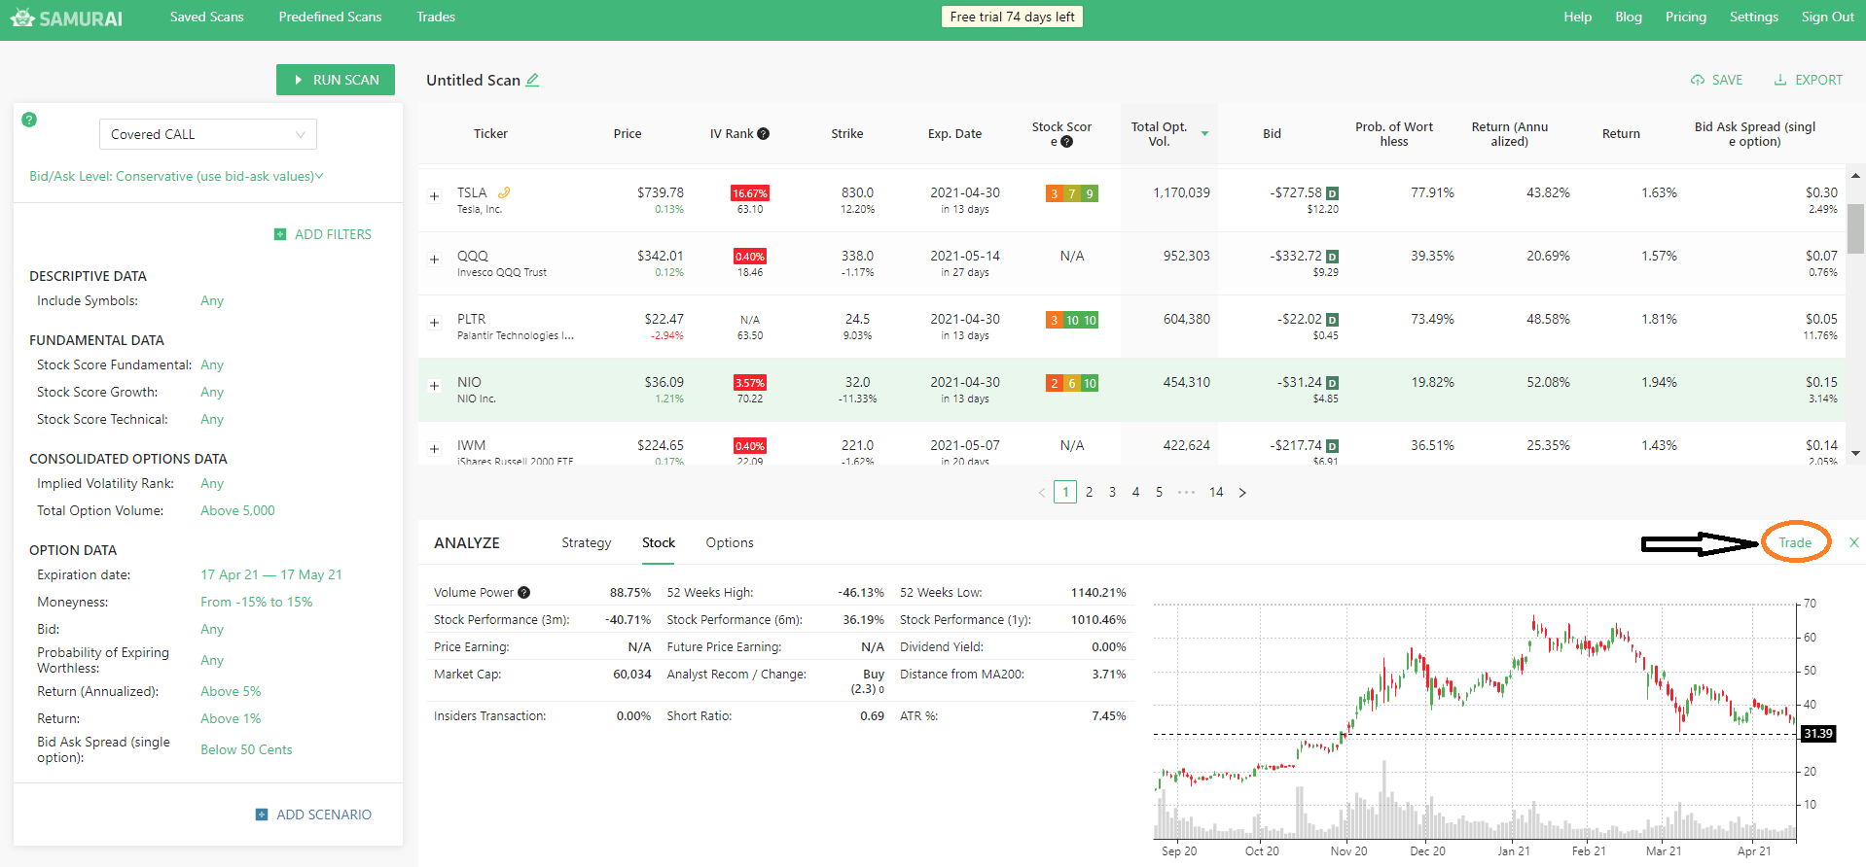Expand the PLTR row

click(435, 323)
